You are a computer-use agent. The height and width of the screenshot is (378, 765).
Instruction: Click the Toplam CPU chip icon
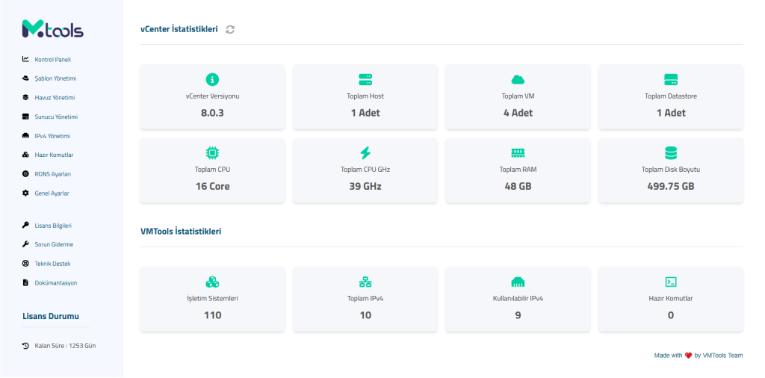coord(212,152)
